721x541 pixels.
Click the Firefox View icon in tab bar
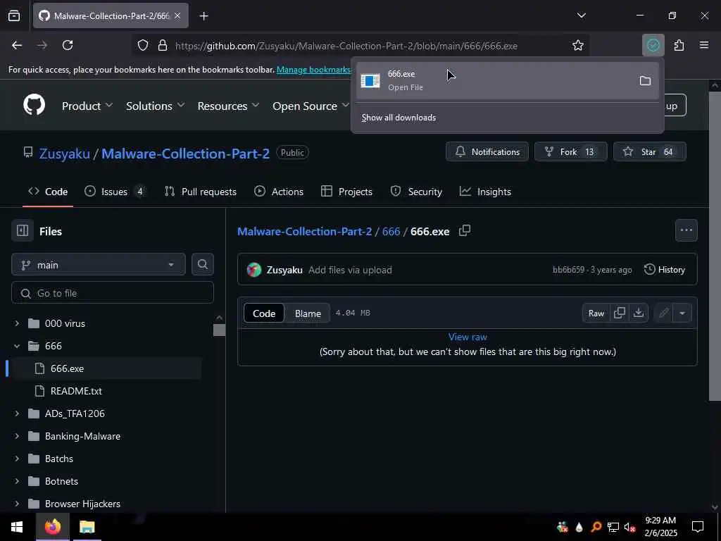point(14,16)
